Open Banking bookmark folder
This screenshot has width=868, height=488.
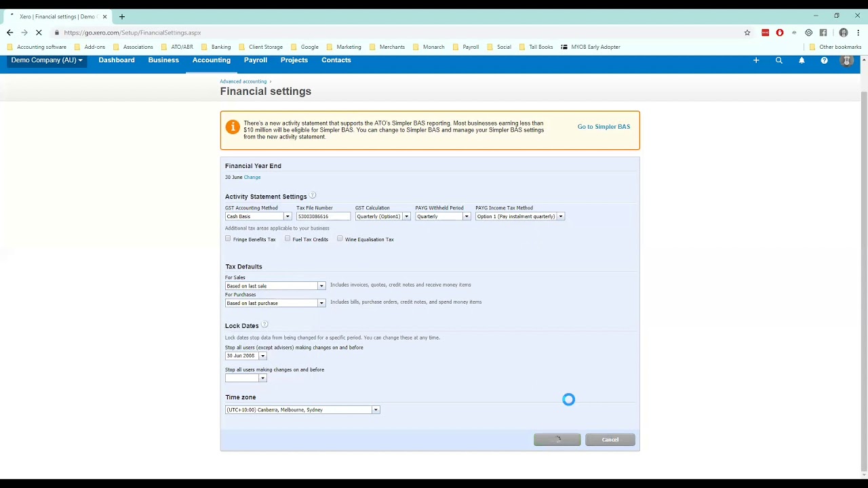[216, 47]
